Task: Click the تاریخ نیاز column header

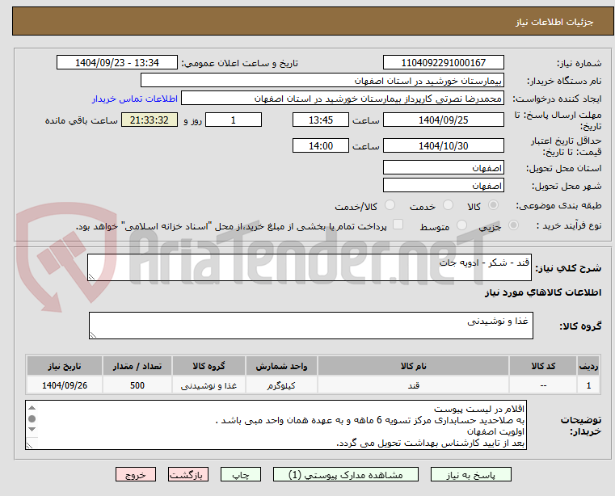Action: (65, 366)
